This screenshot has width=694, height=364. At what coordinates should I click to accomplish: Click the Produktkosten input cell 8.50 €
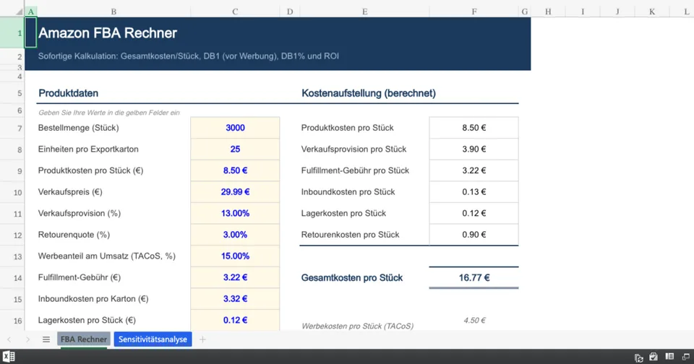(x=235, y=170)
